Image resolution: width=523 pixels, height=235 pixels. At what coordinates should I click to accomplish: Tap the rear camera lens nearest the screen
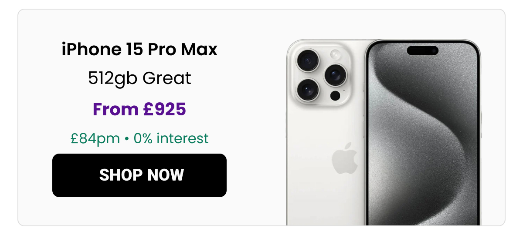[334, 75]
